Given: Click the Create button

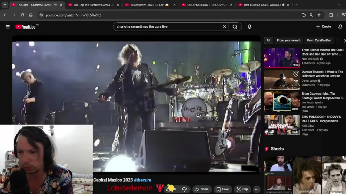Looking at the screenshot, I should click(323, 27).
